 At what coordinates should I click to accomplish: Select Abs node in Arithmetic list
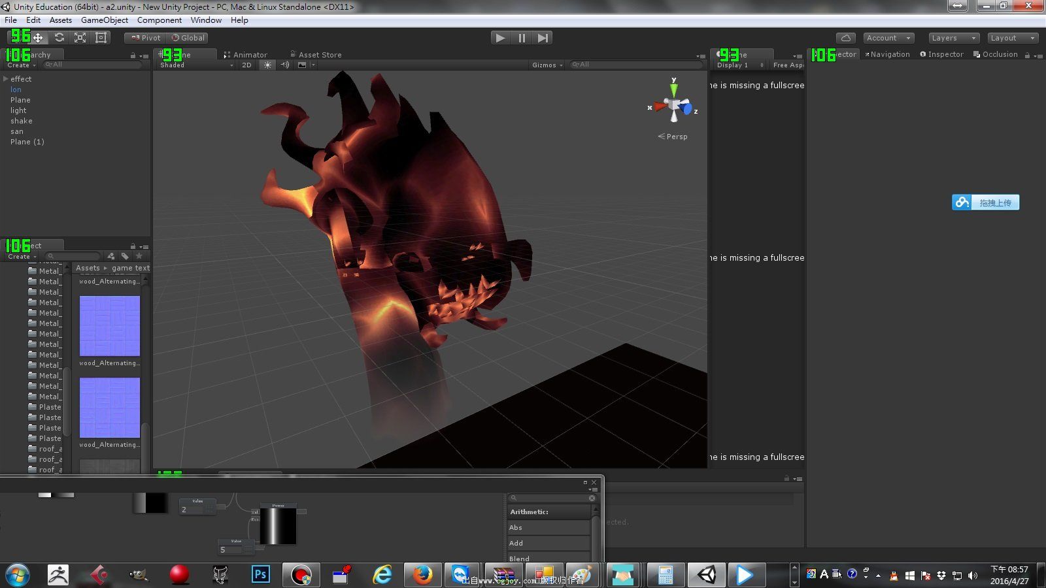(x=548, y=527)
